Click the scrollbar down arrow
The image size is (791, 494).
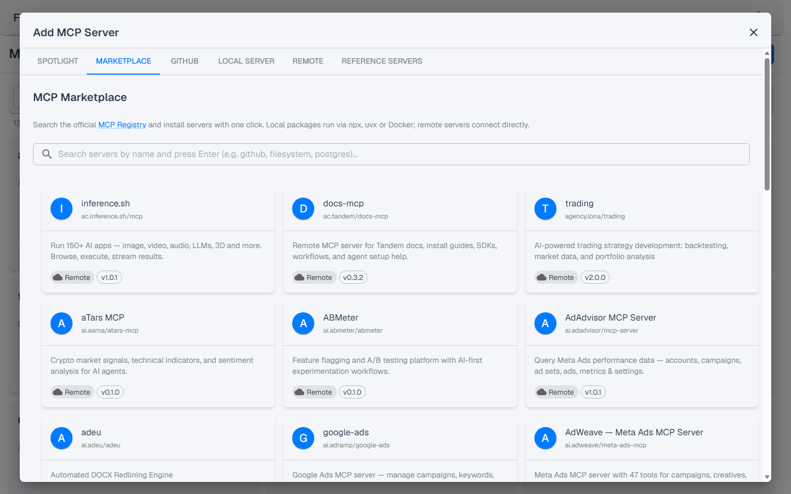point(767,478)
